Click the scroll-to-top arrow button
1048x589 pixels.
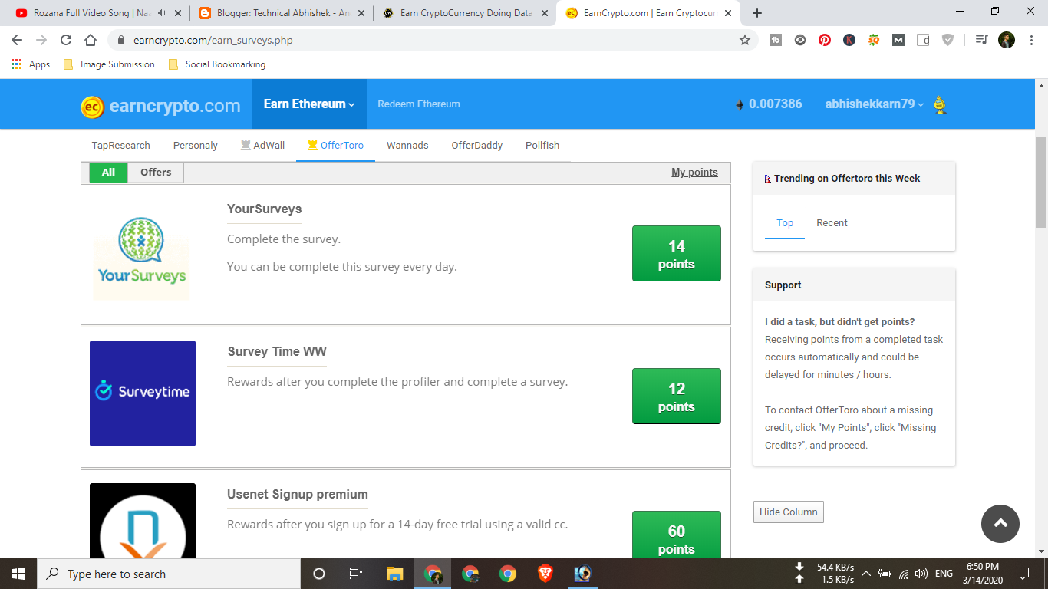click(1000, 523)
